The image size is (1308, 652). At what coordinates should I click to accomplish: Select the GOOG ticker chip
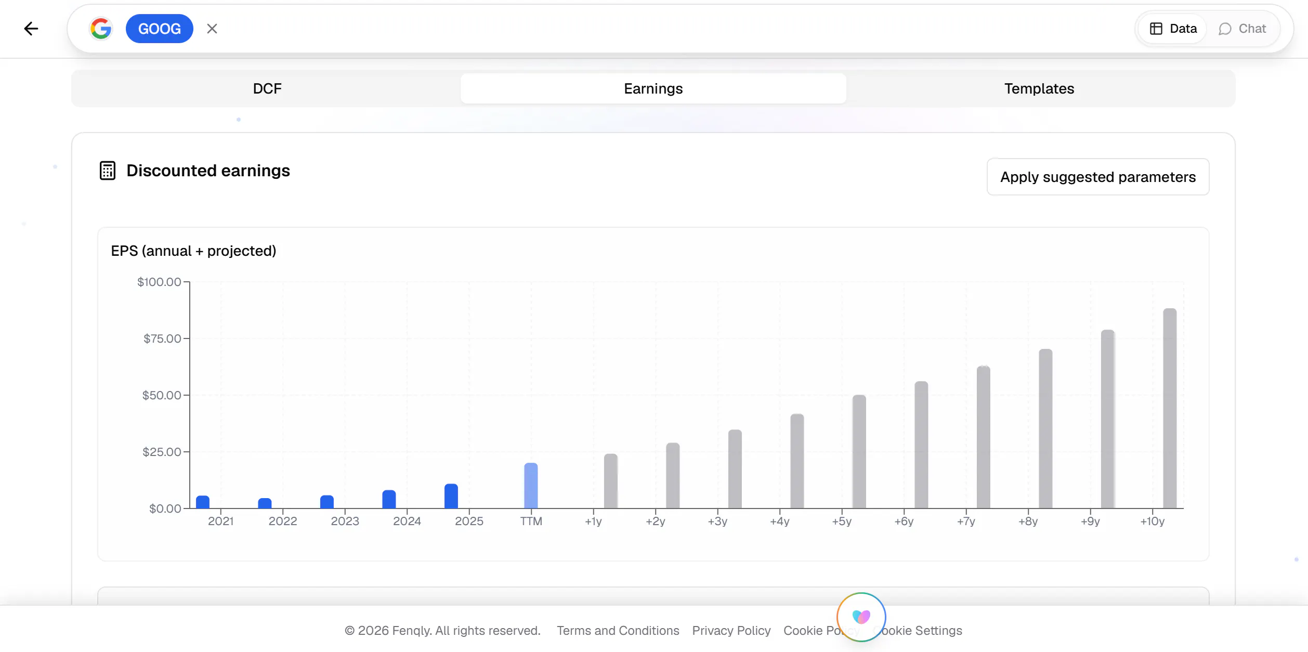click(159, 29)
